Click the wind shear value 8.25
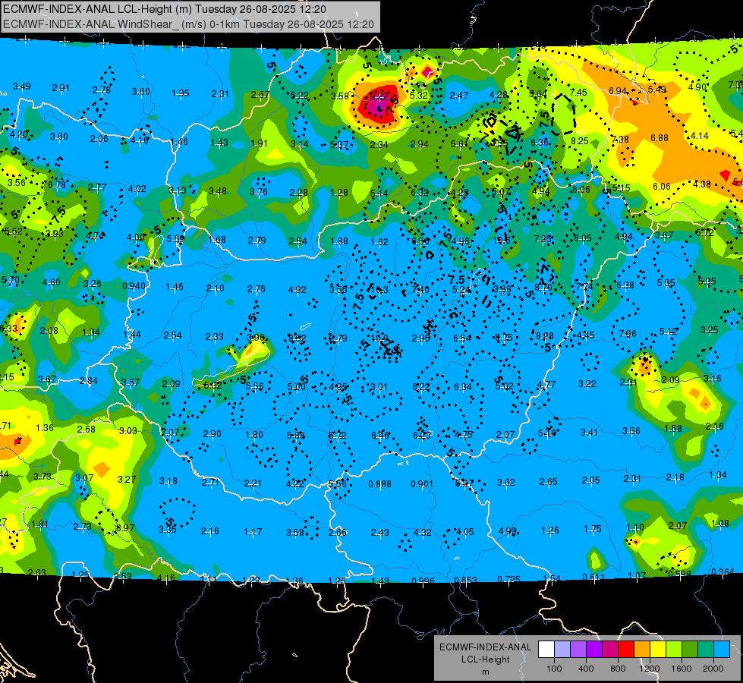Image resolution: width=743 pixels, height=683 pixels. [x=580, y=140]
